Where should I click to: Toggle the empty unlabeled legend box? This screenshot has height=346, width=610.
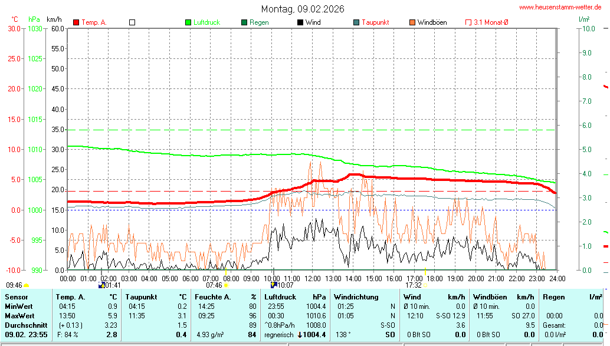tap(132, 22)
